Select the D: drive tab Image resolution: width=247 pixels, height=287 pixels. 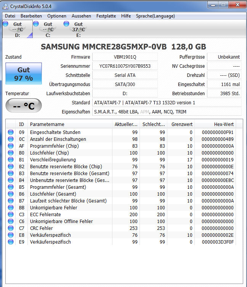pyautogui.click(x=18, y=29)
